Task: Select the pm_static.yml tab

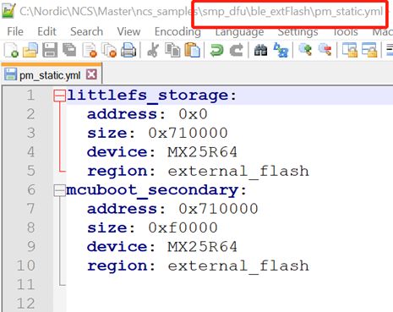Action: pyautogui.click(x=50, y=75)
